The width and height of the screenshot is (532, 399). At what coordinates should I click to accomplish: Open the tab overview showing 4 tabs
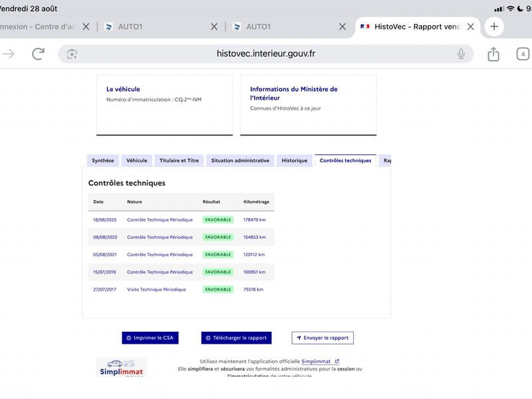523,54
